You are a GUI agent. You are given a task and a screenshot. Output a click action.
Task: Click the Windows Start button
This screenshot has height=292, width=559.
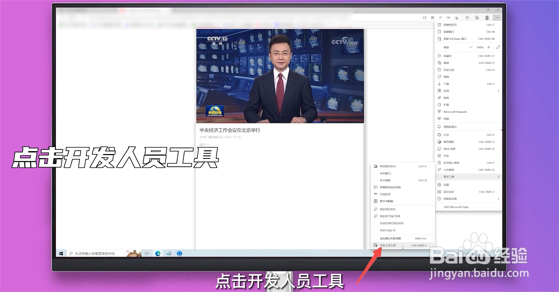61,253
